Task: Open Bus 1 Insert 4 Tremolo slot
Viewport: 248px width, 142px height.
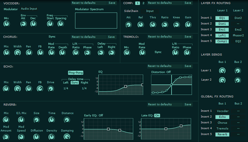Action: point(222,129)
